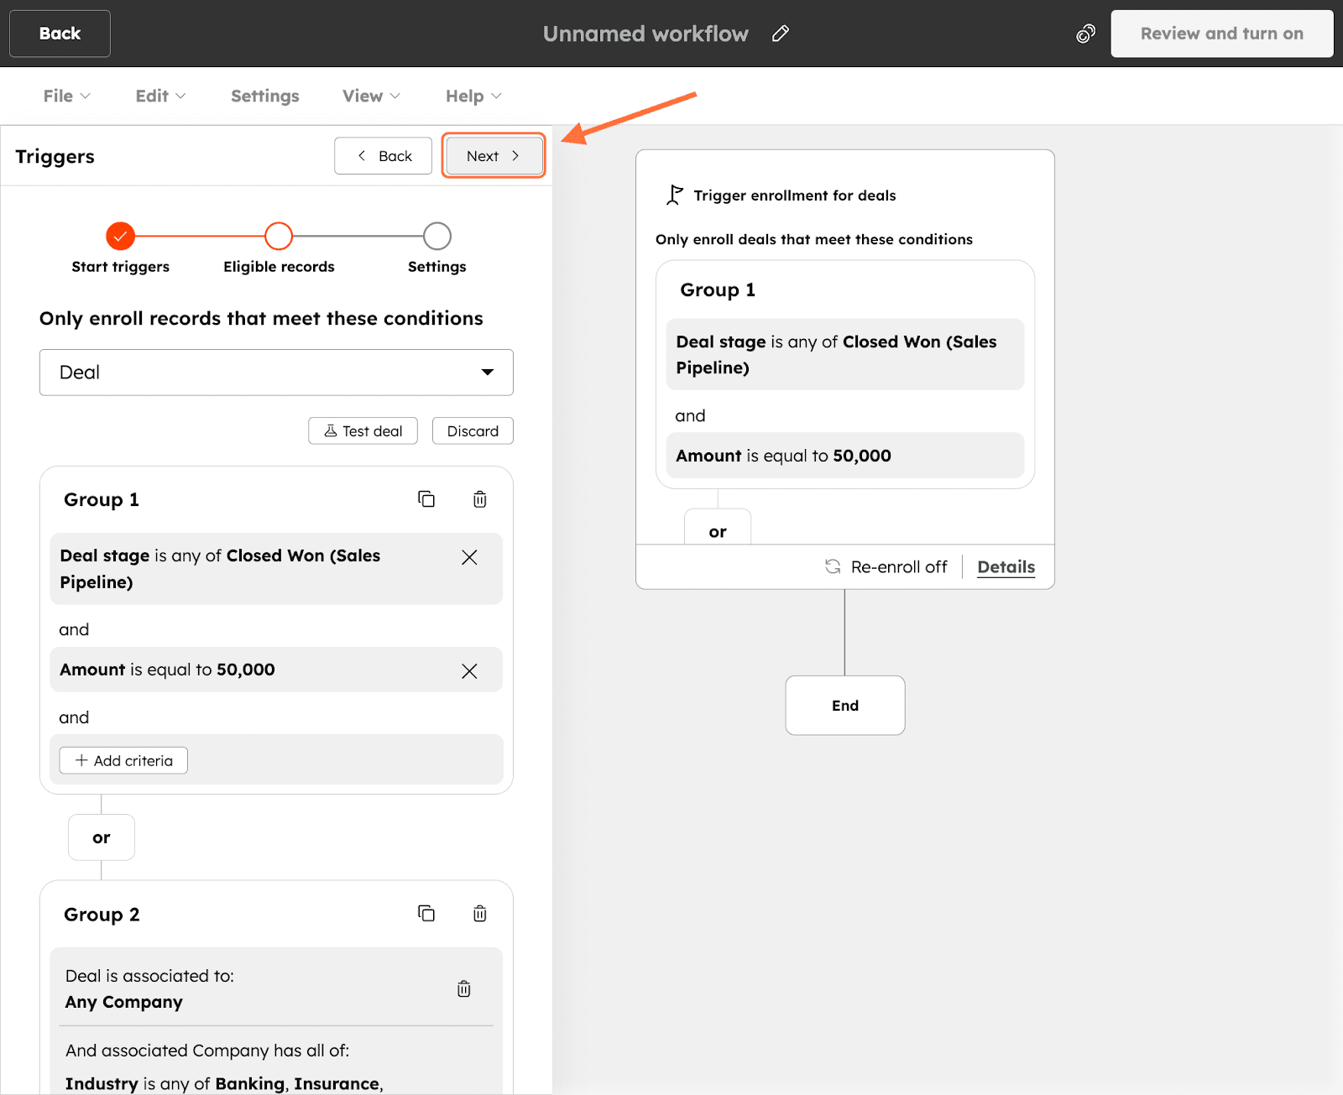Select the Eligible records step circle
Viewport: 1343px width, 1095px height.
[x=279, y=237]
